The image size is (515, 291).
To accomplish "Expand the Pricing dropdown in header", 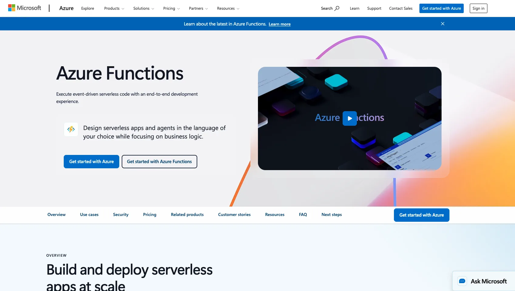I will [x=171, y=9].
